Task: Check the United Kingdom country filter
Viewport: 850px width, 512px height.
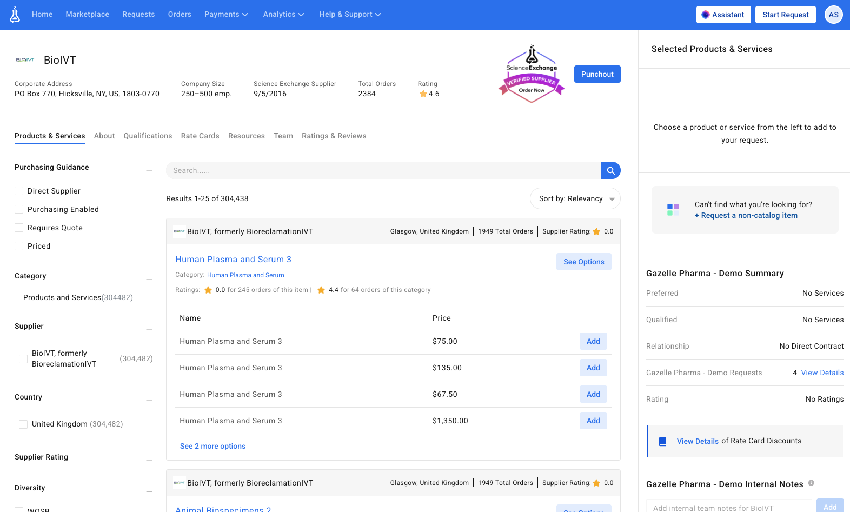Action: 23,424
